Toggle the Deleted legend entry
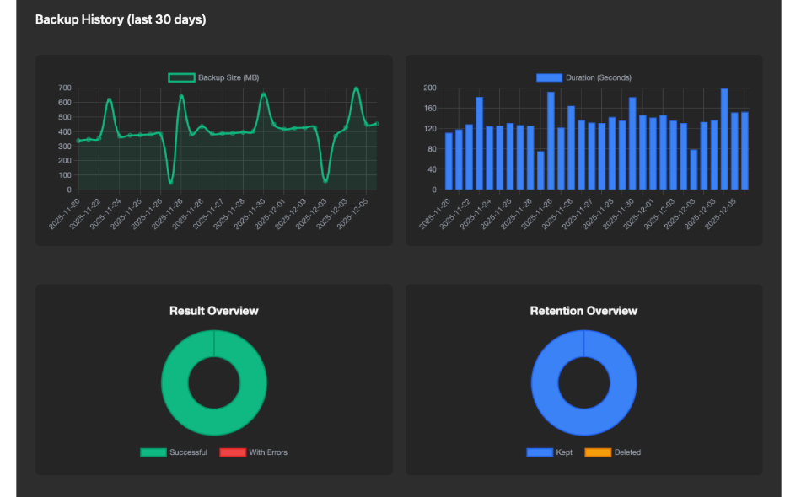The width and height of the screenshot is (801, 497). pyautogui.click(x=612, y=452)
